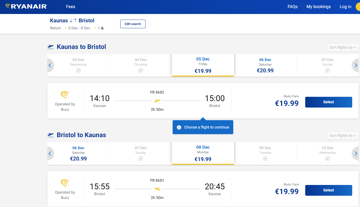Click Buzz harp icon on flight FR 8682
The image size is (360, 207).
[x=65, y=95]
